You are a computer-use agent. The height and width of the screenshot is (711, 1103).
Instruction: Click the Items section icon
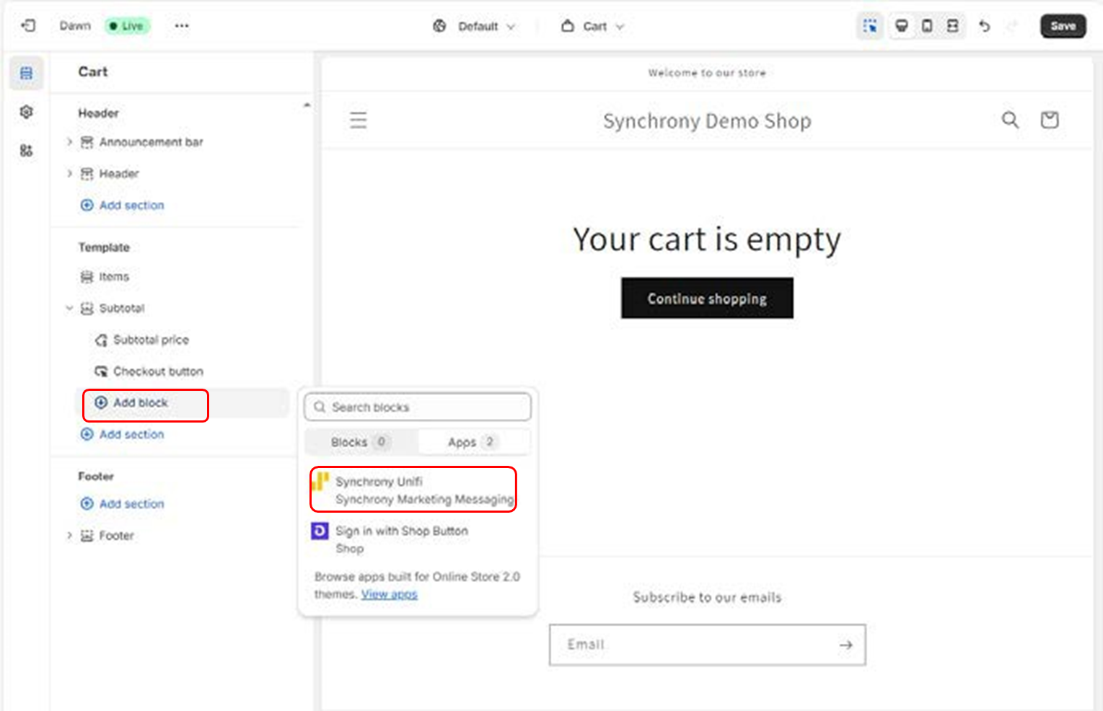tap(87, 277)
